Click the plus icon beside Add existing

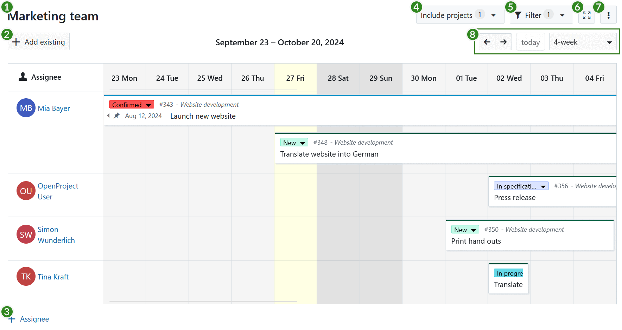[16, 41]
